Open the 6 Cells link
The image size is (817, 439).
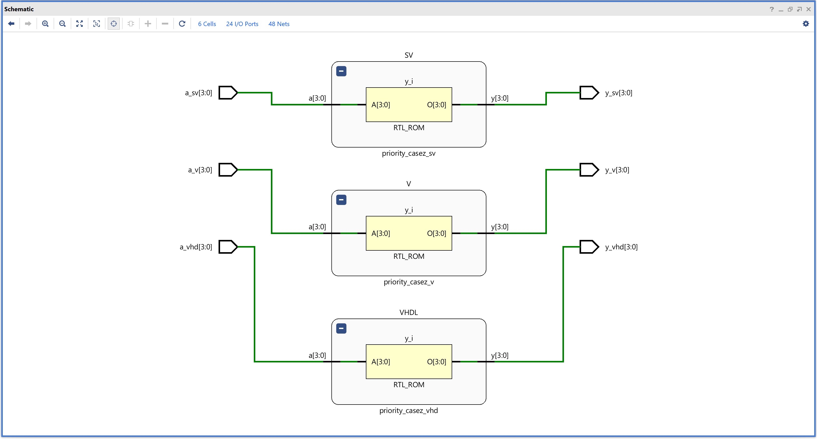point(207,24)
